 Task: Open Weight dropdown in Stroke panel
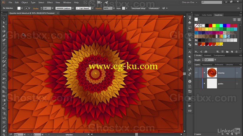215,60
